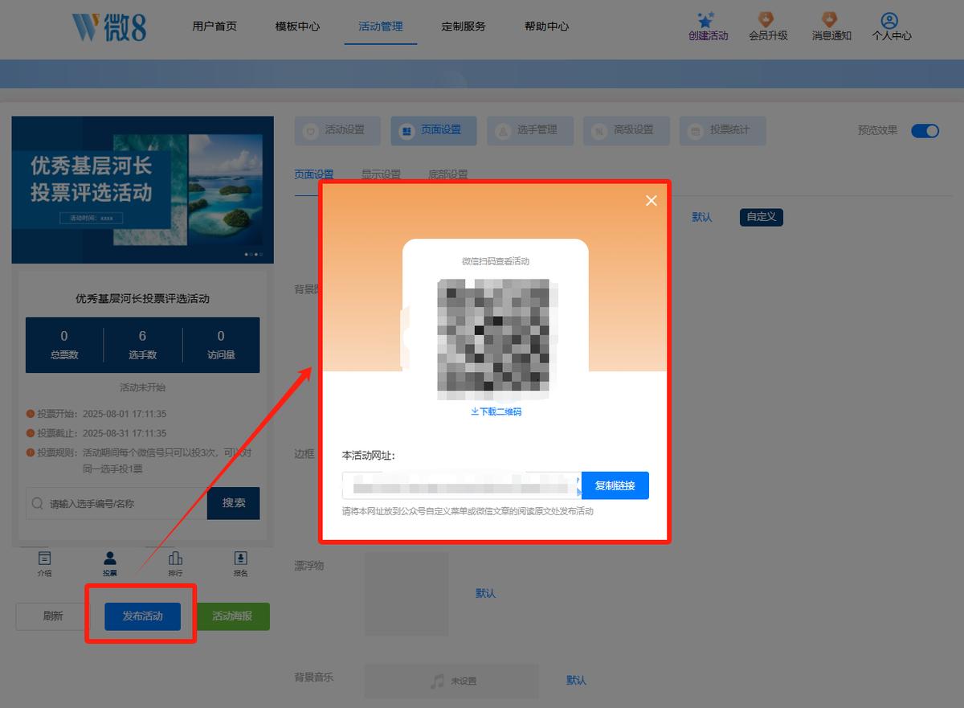The height and width of the screenshot is (708, 964).
Task: Close the QR code popup
Action: tap(652, 201)
